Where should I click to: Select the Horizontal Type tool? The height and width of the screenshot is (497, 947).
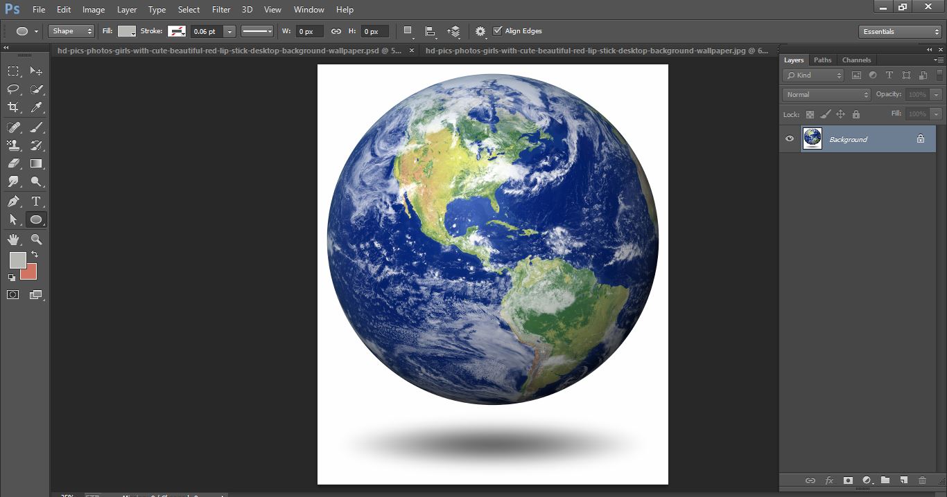(36, 201)
